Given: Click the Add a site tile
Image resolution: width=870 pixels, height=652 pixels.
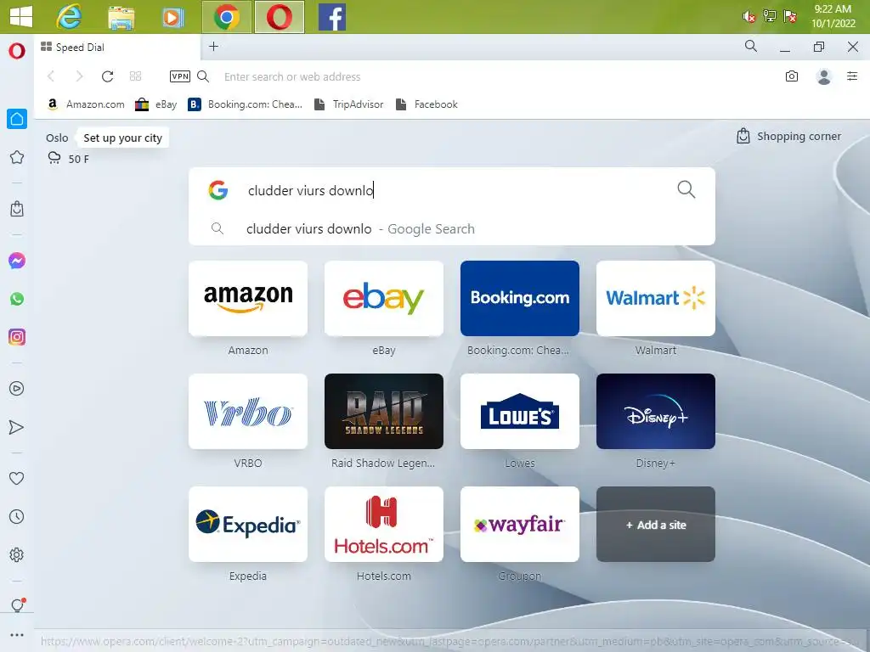Looking at the screenshot, I should coord(656,525).
